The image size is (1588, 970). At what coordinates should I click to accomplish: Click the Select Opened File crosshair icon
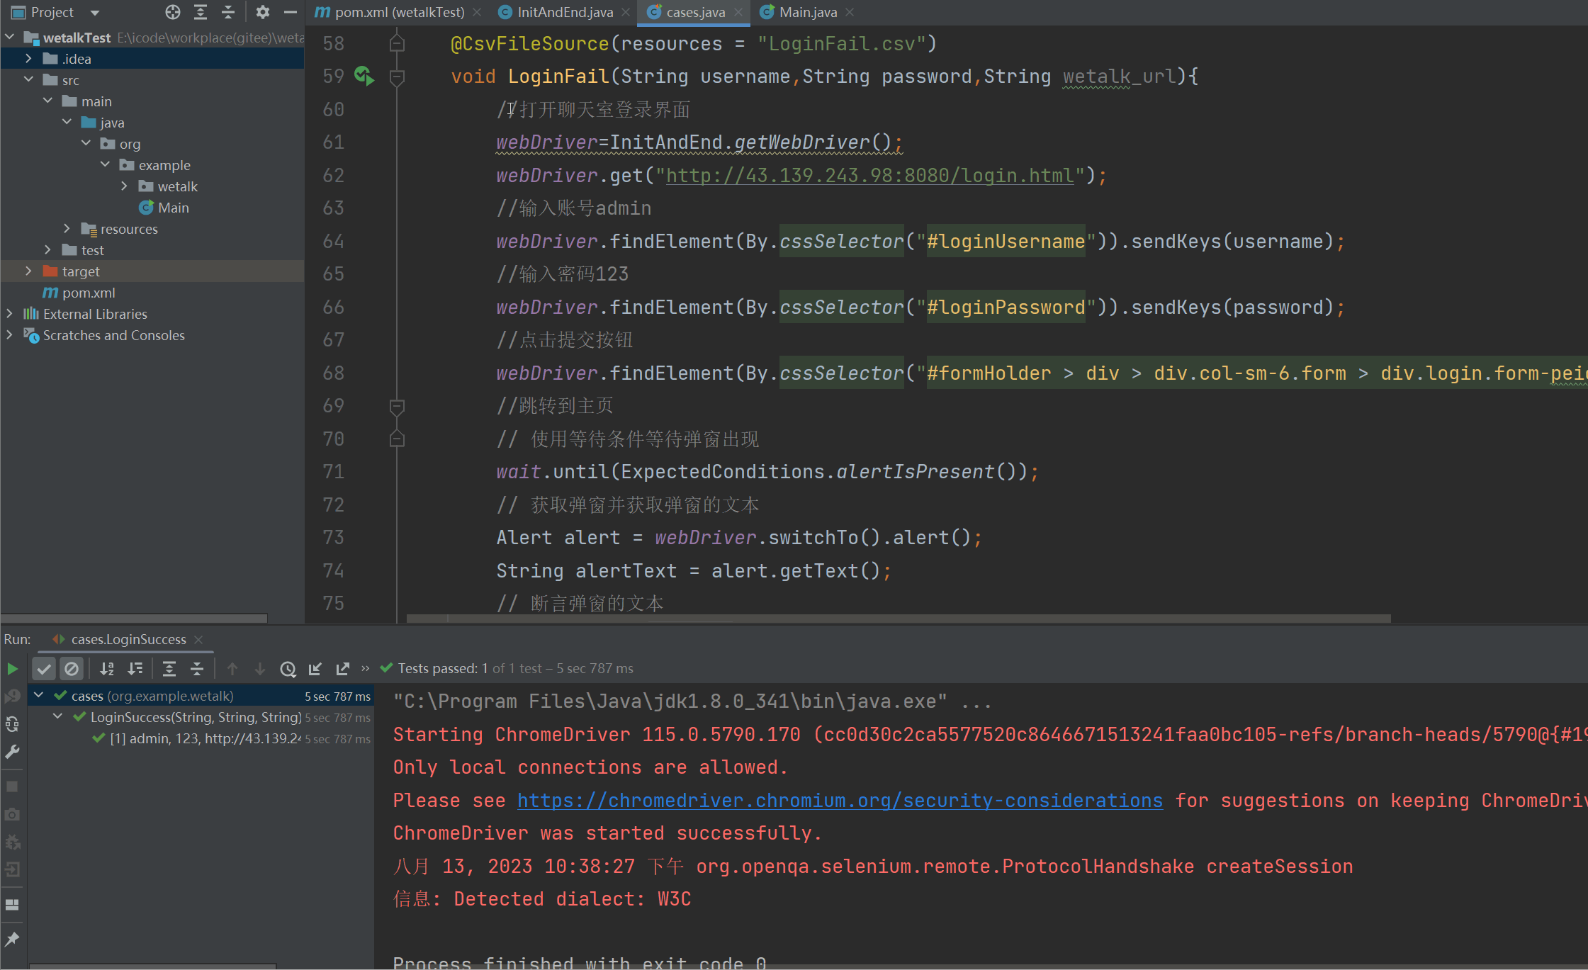pyautogui.click(x=173, y=12)
